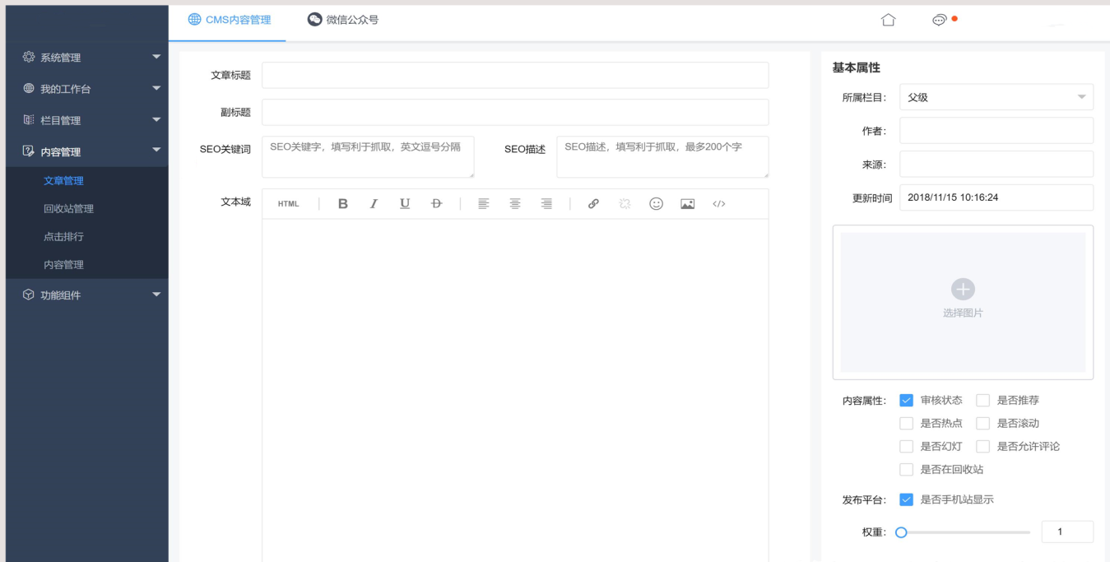Expand the 系统管理 menu arrow
1110x562 pixels.
(156, 57)
